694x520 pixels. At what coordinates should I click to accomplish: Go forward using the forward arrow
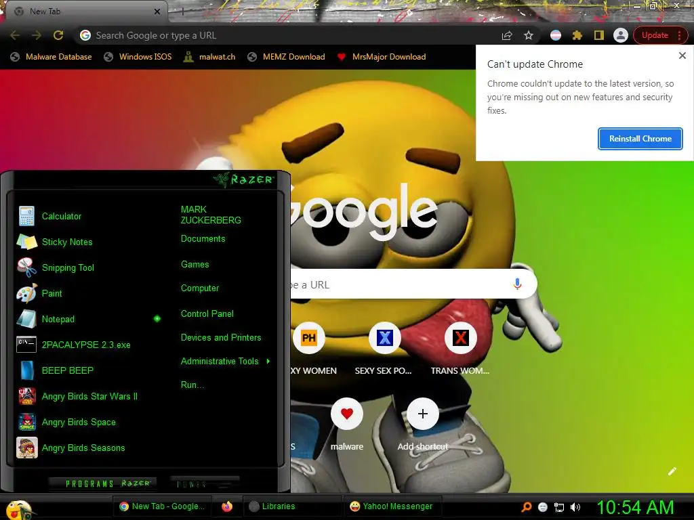[x=37, y=35]
